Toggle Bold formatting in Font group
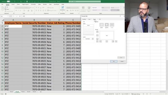 pyautogui.click(x=16, y=11)
